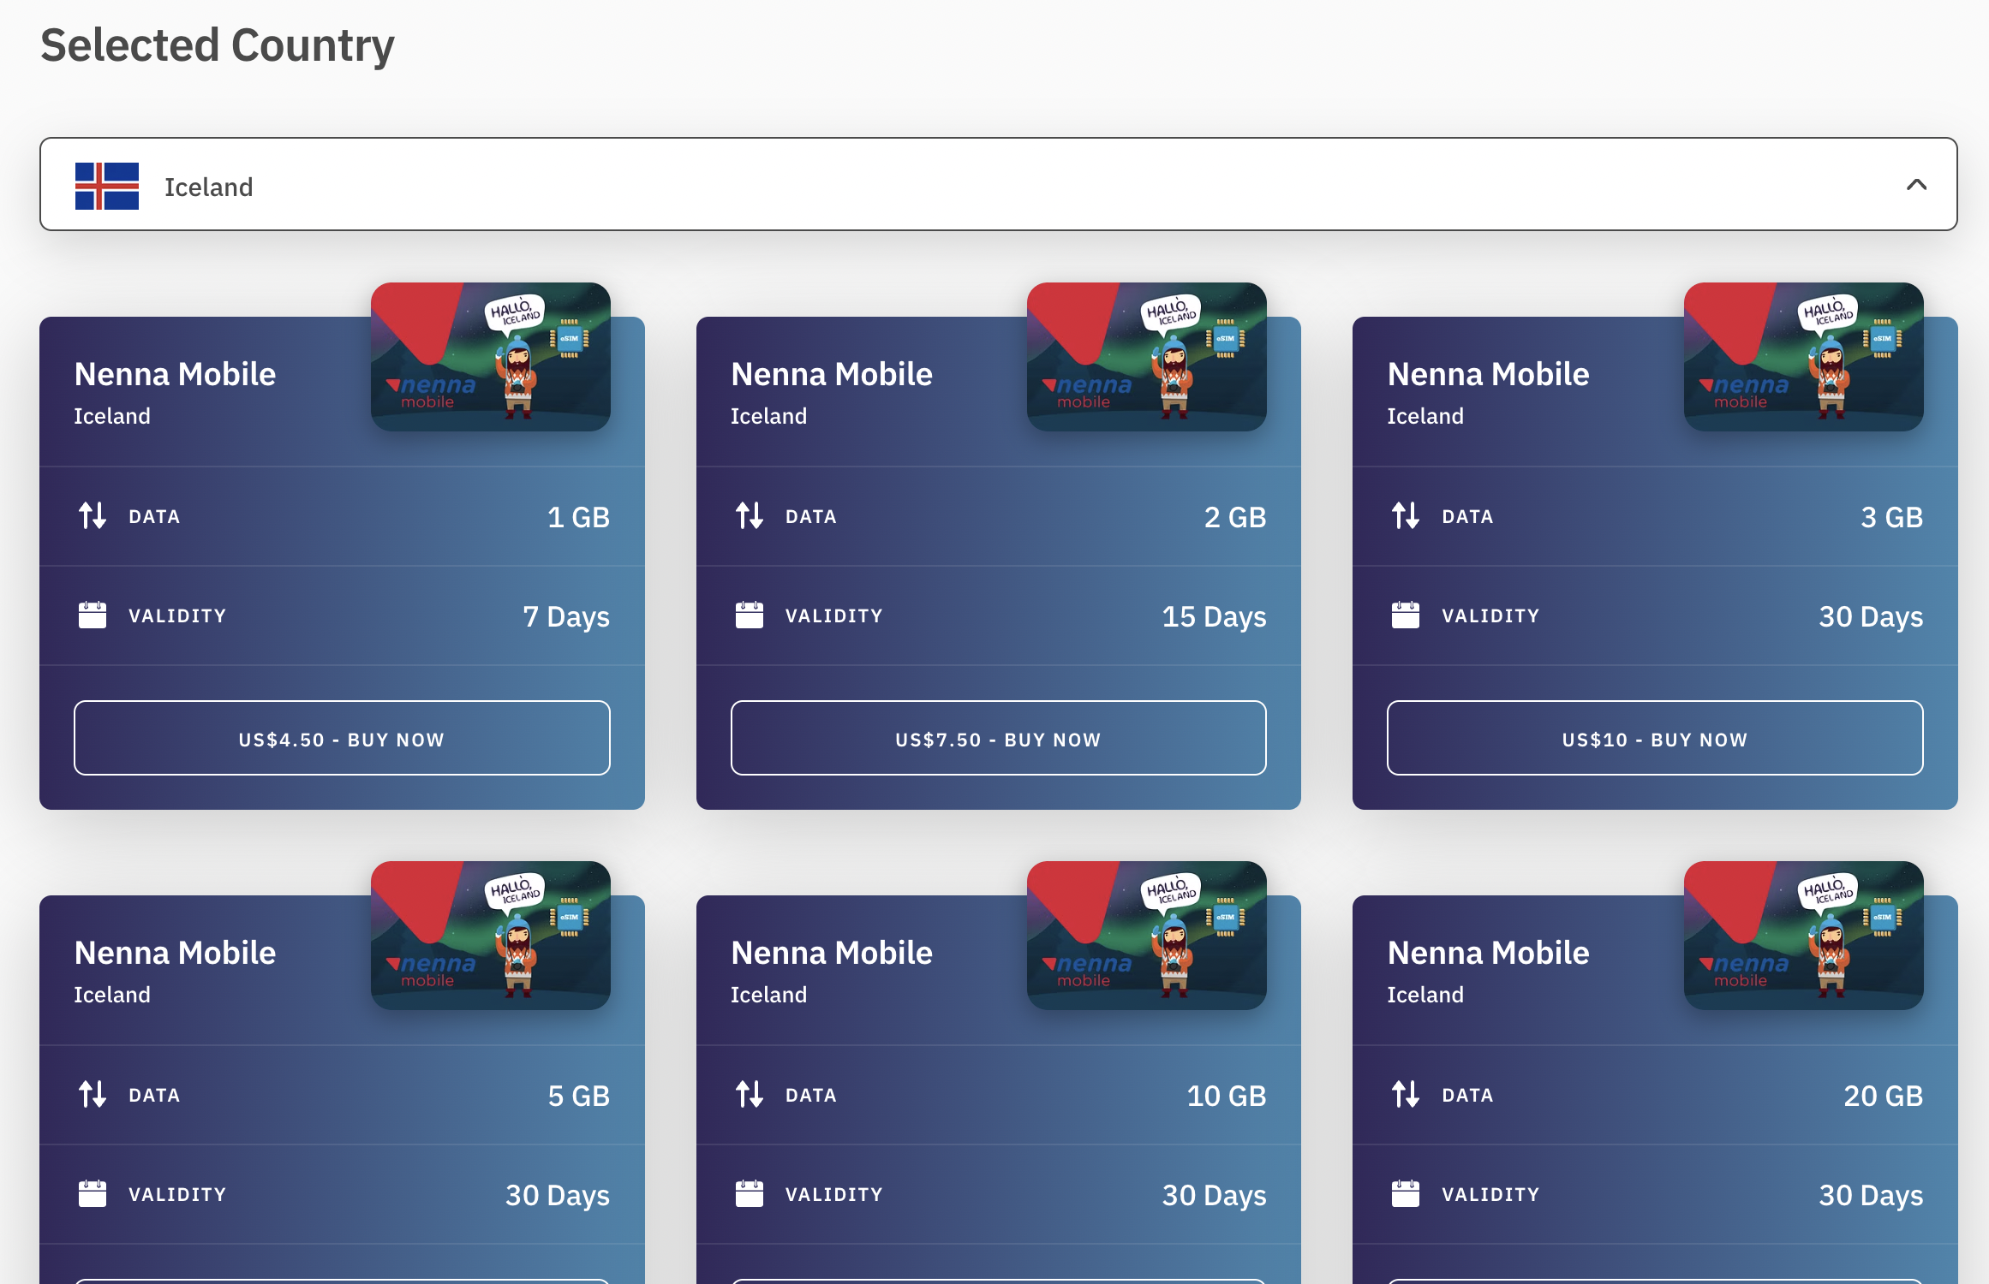Click the '7 Days' validity value
Image resolution: width=1989 pixels, height=1284 pixels.
coord(567,617)
